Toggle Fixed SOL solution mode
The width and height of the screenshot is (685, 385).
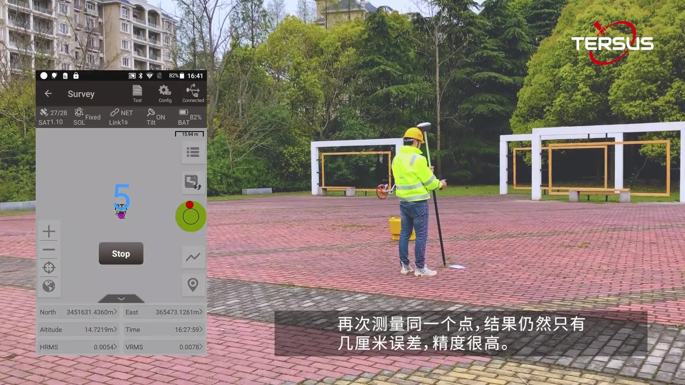[x=87, y=117]
